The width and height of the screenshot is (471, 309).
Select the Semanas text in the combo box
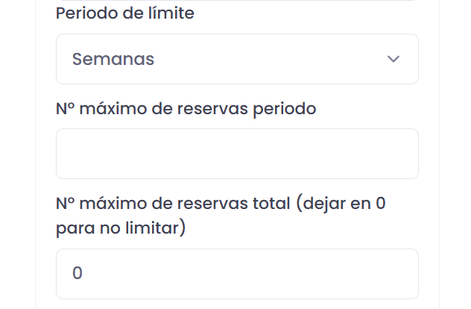coord(113,60)
